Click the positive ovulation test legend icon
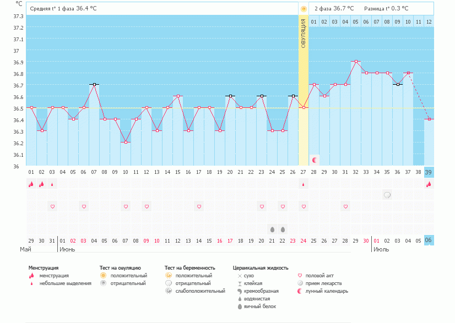455x323 pixels. 102,275
